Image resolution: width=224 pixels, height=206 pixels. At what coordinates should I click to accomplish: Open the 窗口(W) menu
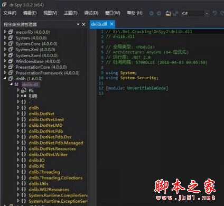[113, 13]
